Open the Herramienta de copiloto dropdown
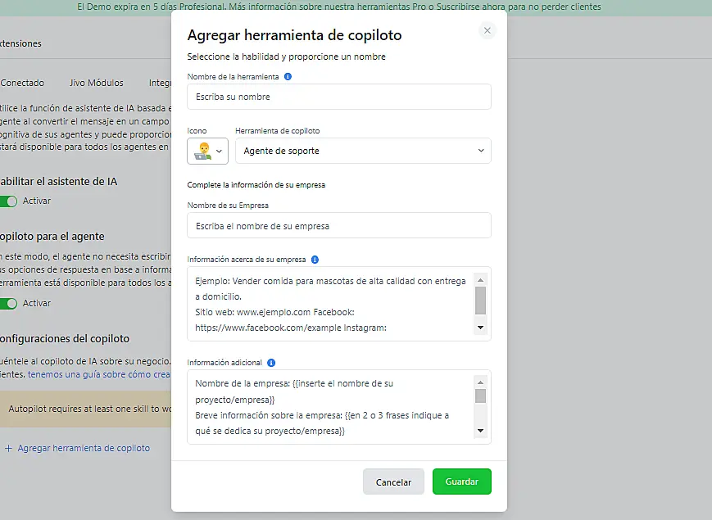This screenshot has width=712, height=520. click(363, 151)
